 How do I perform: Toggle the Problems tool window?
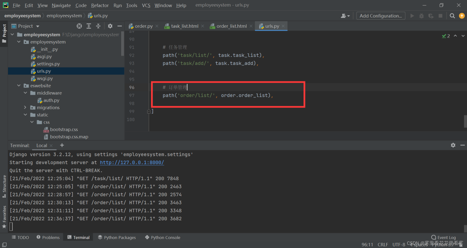pyautogui.click(x=48, y=237)
